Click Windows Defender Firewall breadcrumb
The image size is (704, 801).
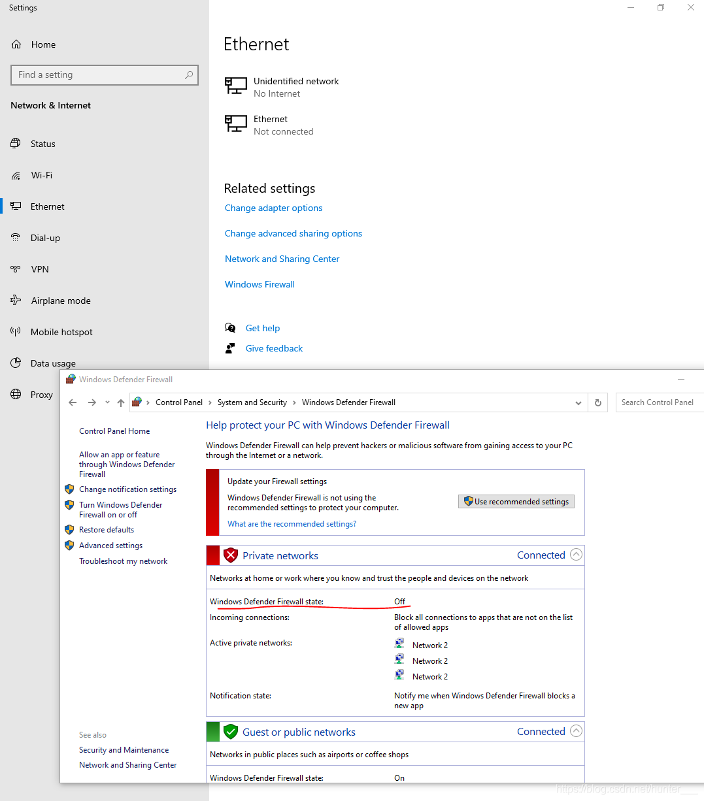(348, 402)
